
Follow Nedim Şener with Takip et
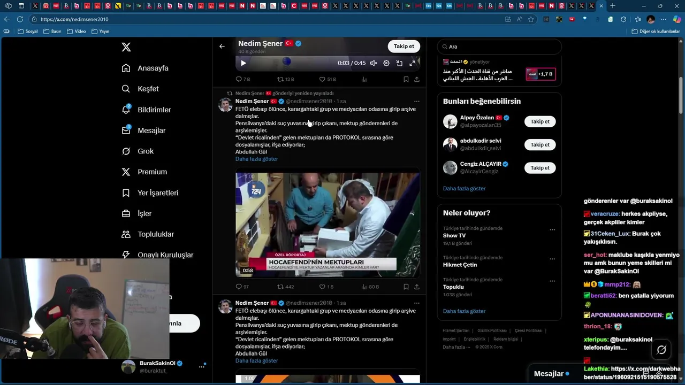[404, 47]
